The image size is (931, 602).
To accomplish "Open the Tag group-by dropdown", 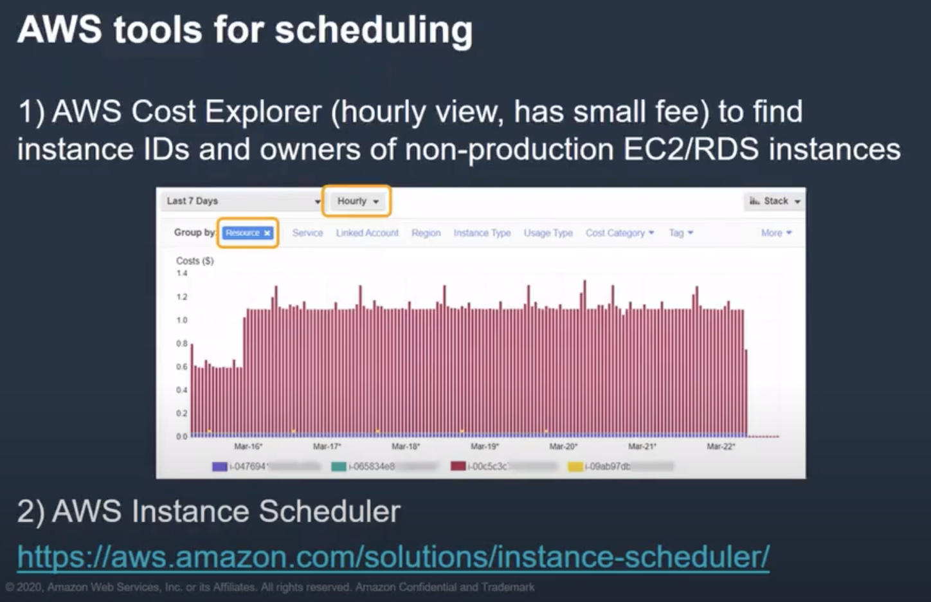I will [681, 233].
